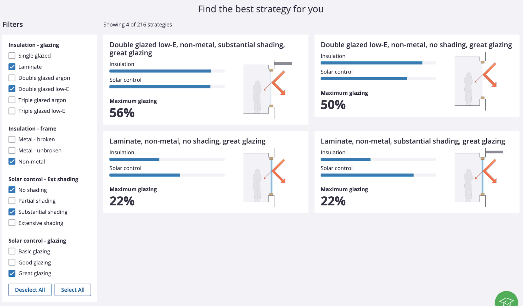Check the Basic glazing option

click(x=12, y=251)
